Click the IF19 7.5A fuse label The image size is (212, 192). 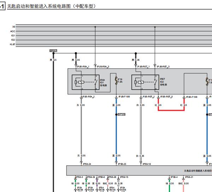(x=120, y=80)
